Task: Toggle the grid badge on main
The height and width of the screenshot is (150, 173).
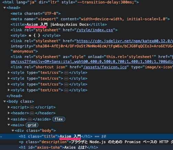Action: (32, 125)
